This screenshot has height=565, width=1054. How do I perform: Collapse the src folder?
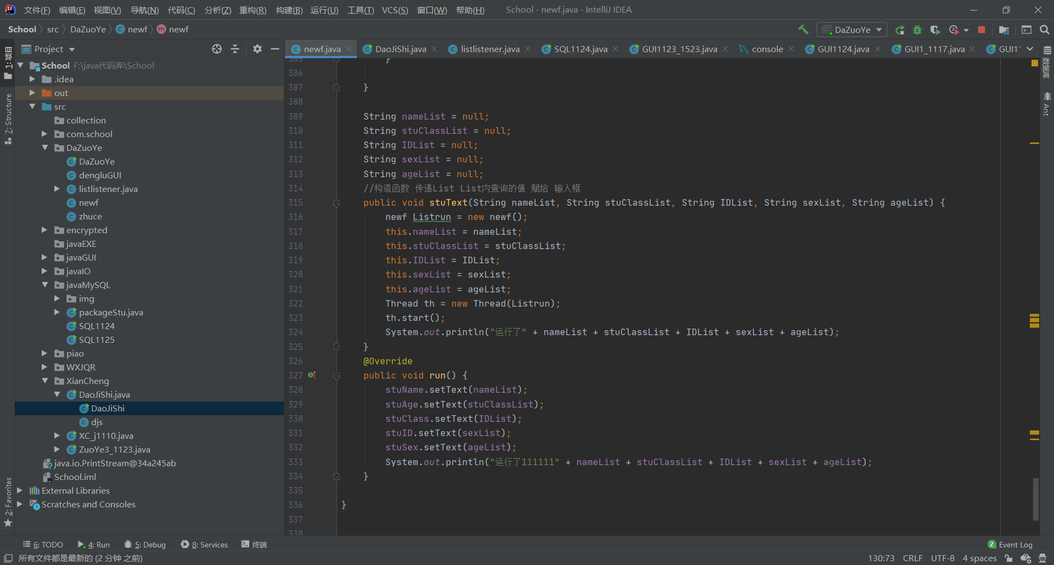tap(32, 106)
